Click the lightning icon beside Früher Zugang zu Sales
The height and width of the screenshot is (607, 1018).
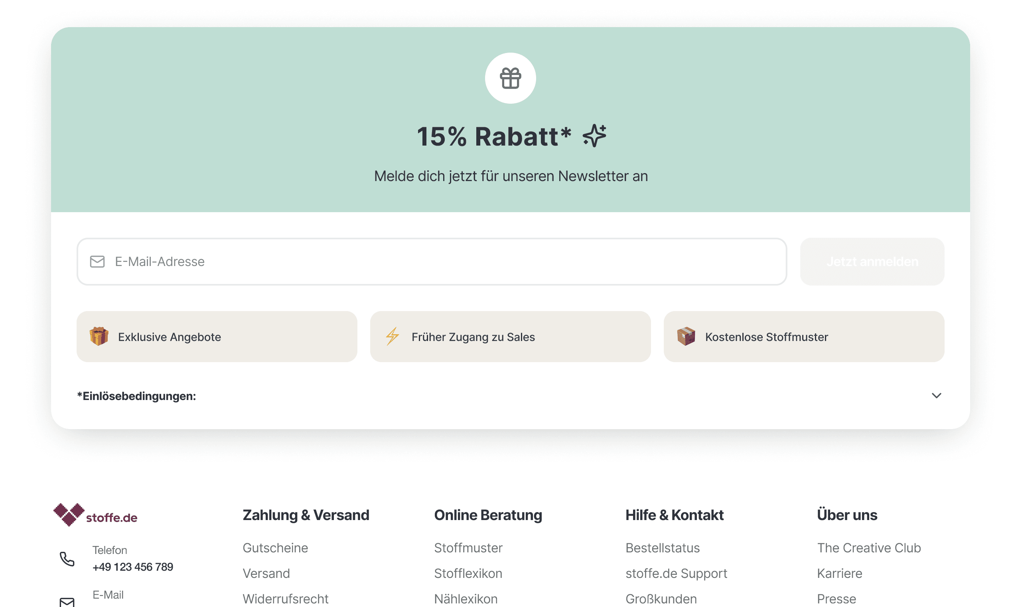(x=393, y=336)
